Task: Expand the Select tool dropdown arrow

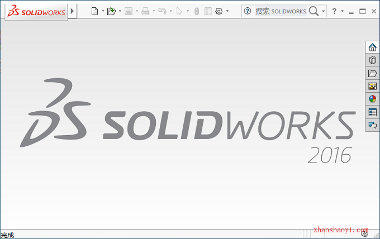Action: pos(188,11)
